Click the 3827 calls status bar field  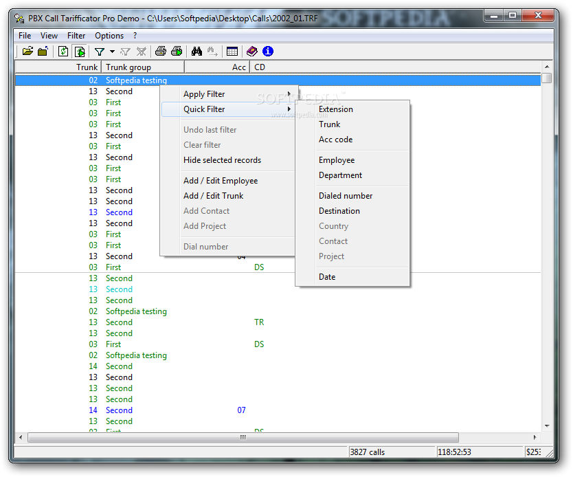point(392,452)
